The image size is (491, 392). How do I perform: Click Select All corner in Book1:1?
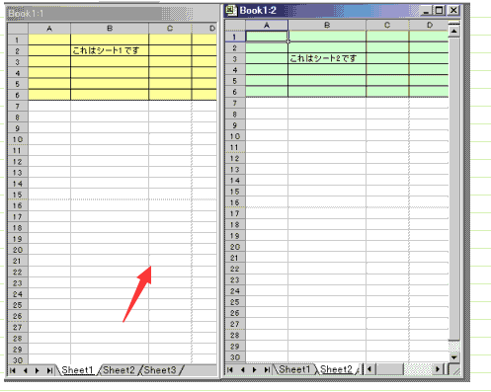click(x=18, y=29)
